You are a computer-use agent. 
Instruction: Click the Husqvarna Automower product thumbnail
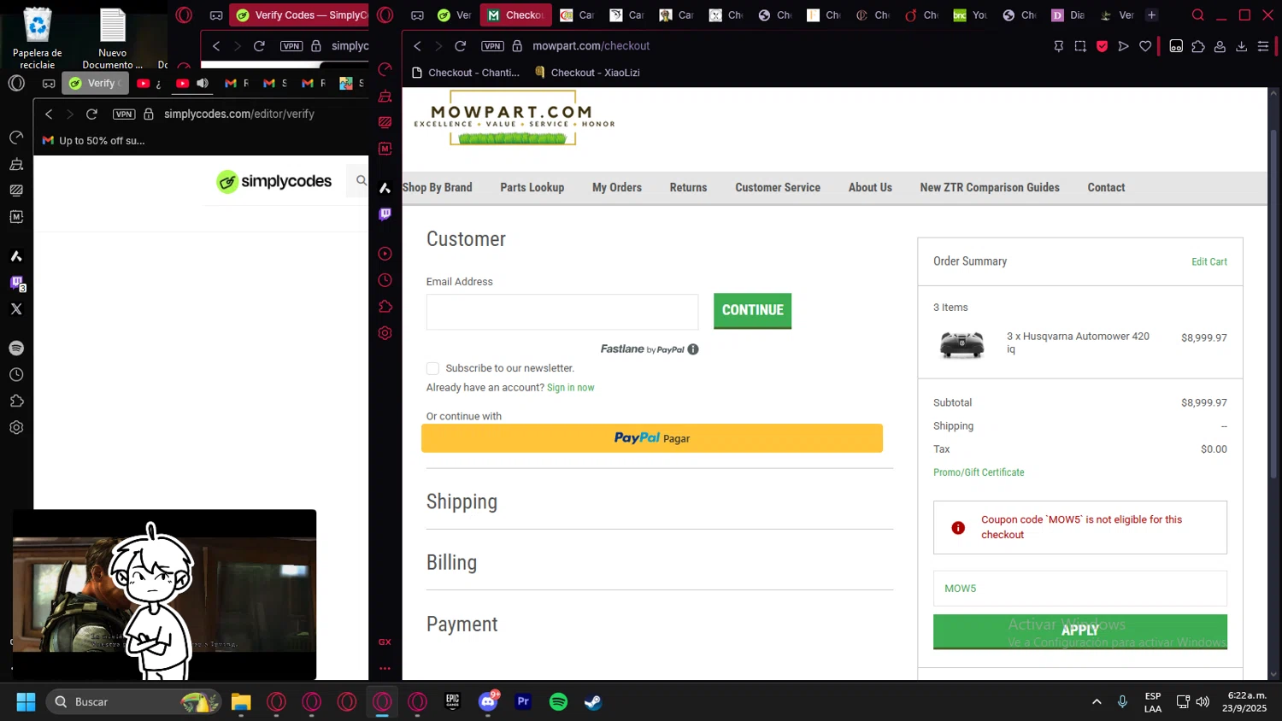click(x=961, y=344)
